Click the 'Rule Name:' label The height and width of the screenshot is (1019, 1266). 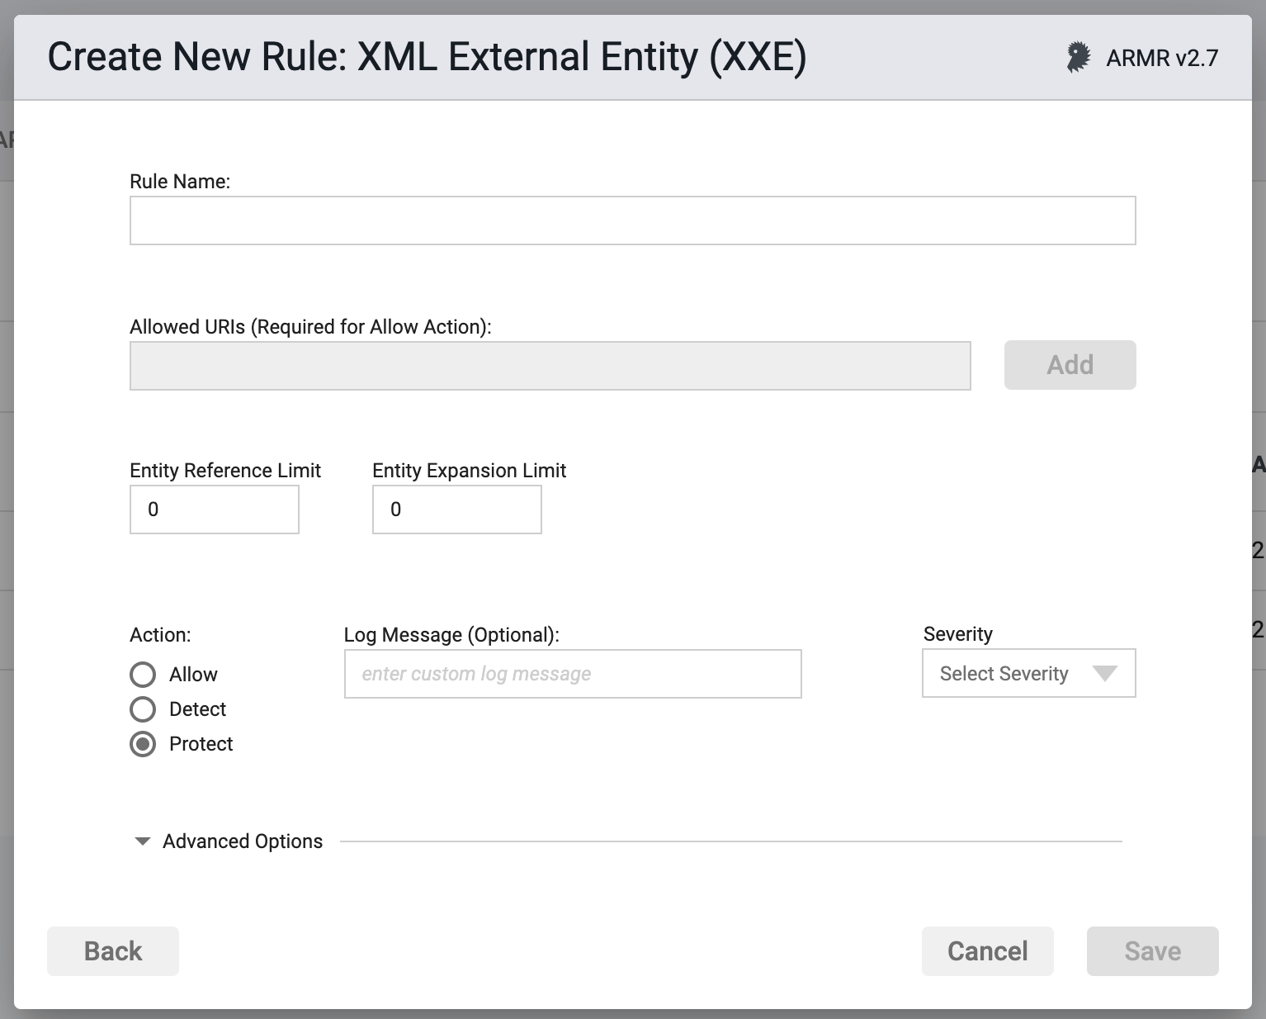click(x=180, y=182)
